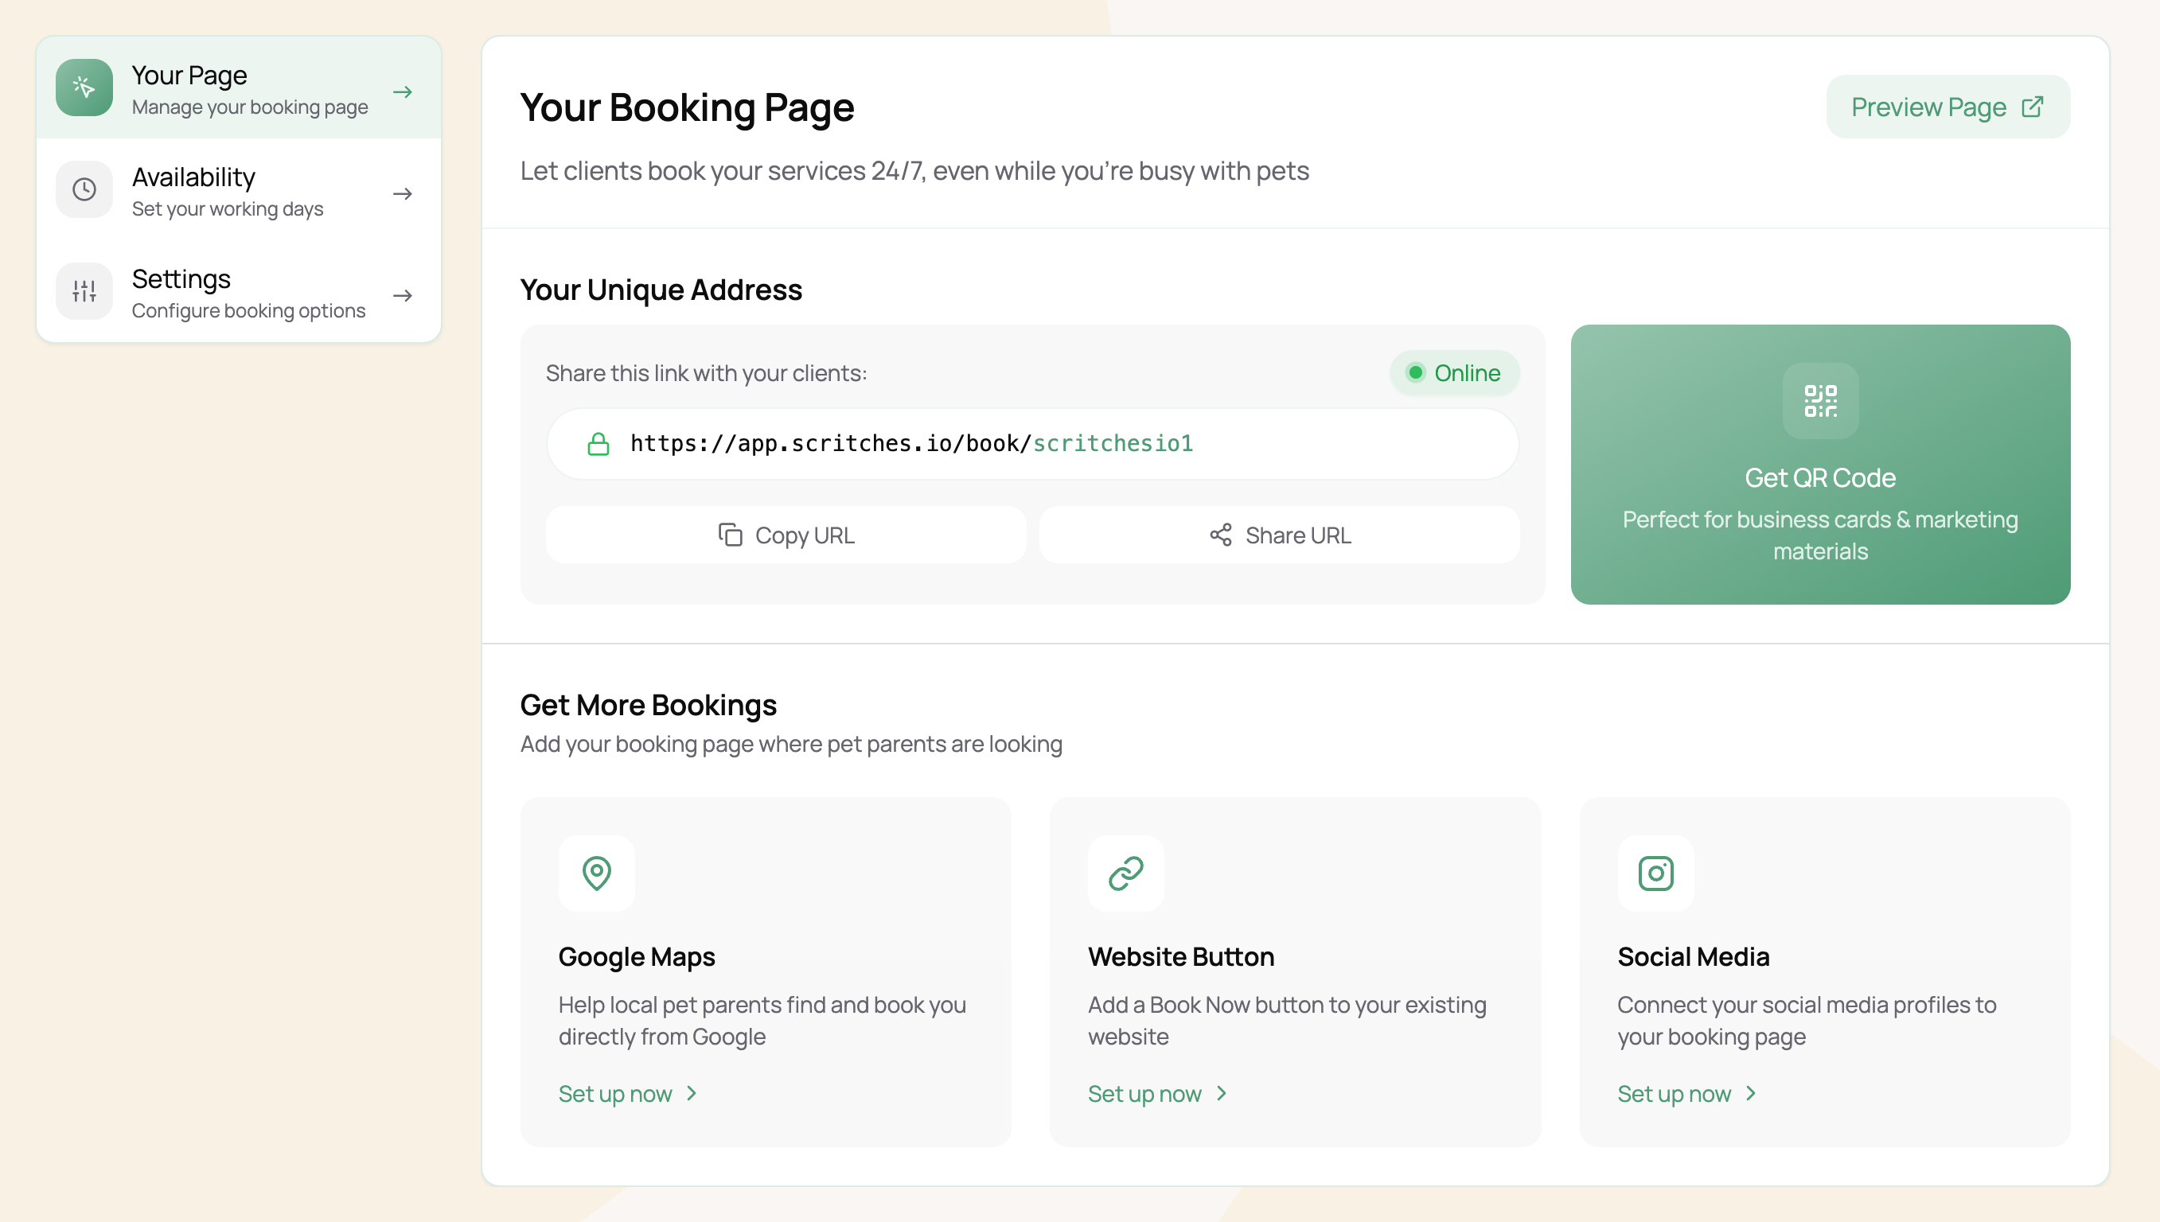
Task: Click the Social Media Instagram icon
Action: tap(1655, 873)
